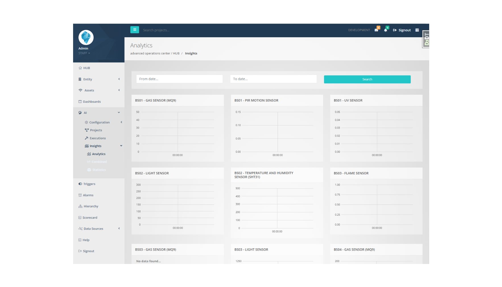Click the hamburger menu toggle button
The height and width of the screenshot is (287, 502).
[135, 30]
